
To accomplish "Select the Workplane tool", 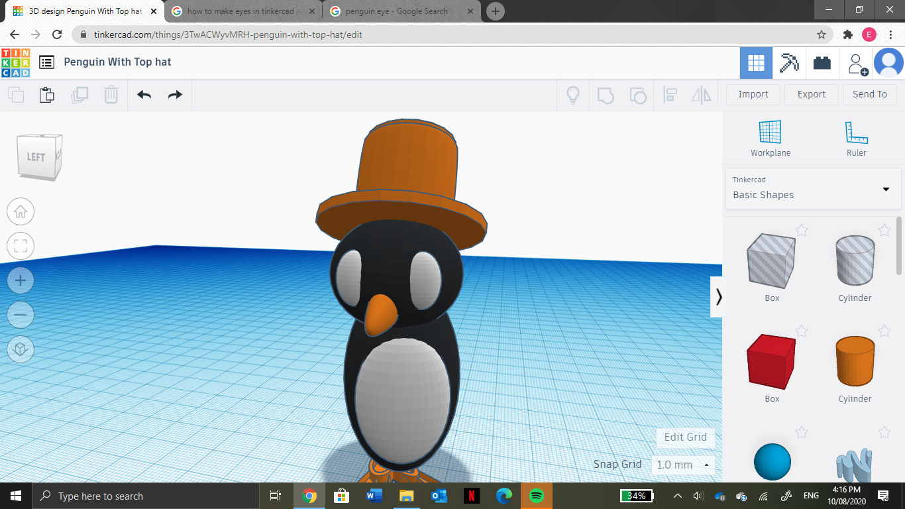I will point(771,139).
